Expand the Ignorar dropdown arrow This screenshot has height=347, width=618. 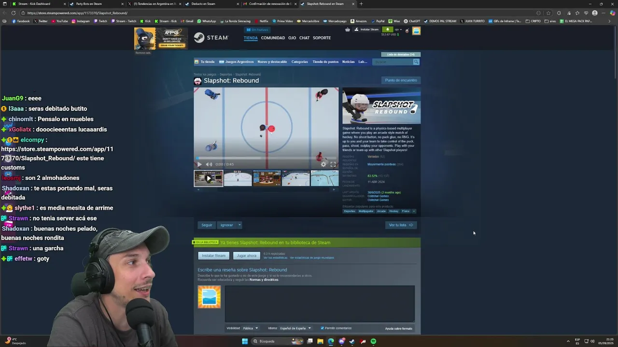[239, 225]
